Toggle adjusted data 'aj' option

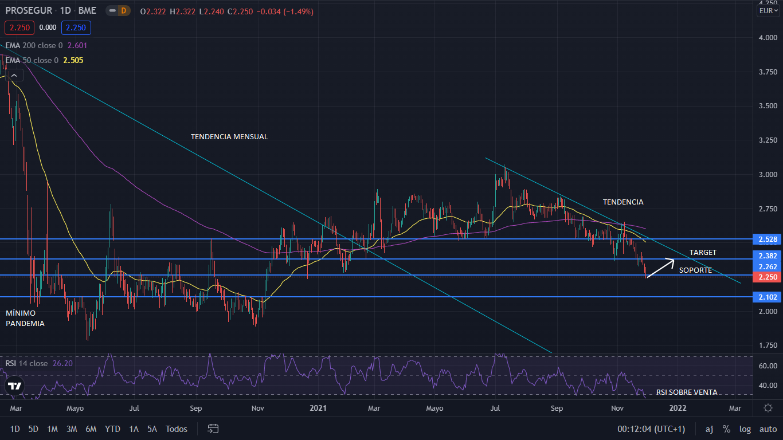[x=709, y=429]
